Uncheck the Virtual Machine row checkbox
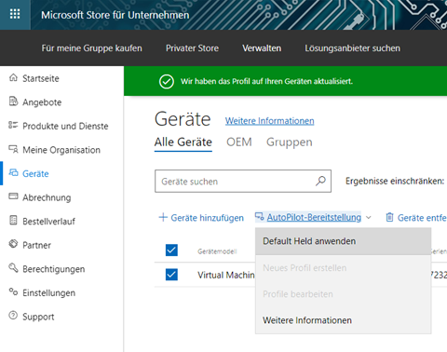The height and width of the screenshot is (352, 447). [171, 275]
